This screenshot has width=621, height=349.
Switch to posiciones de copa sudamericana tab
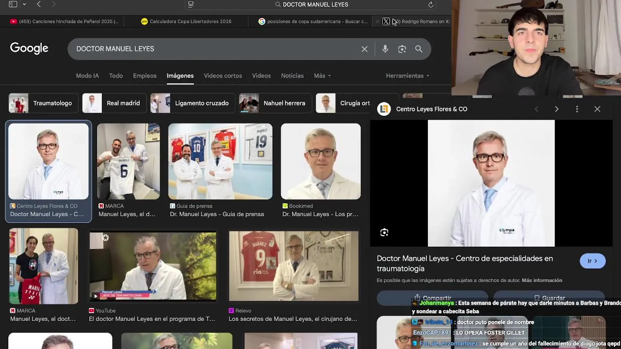[313, 21]
